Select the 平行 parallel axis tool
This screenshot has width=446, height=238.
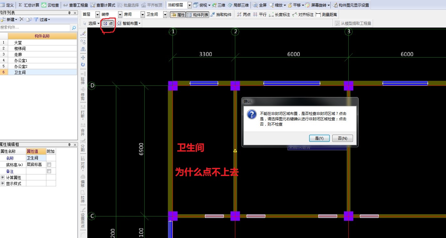point(260,14)
